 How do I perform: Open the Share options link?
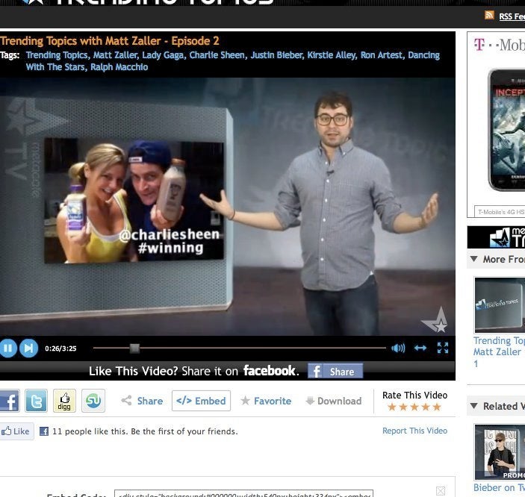143,401
